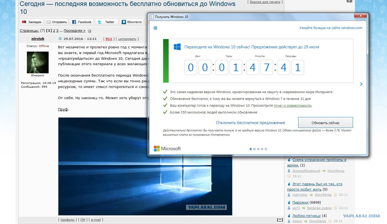Select the first slide indicator dot
The image size is (387, 224).
pos(251,149)
